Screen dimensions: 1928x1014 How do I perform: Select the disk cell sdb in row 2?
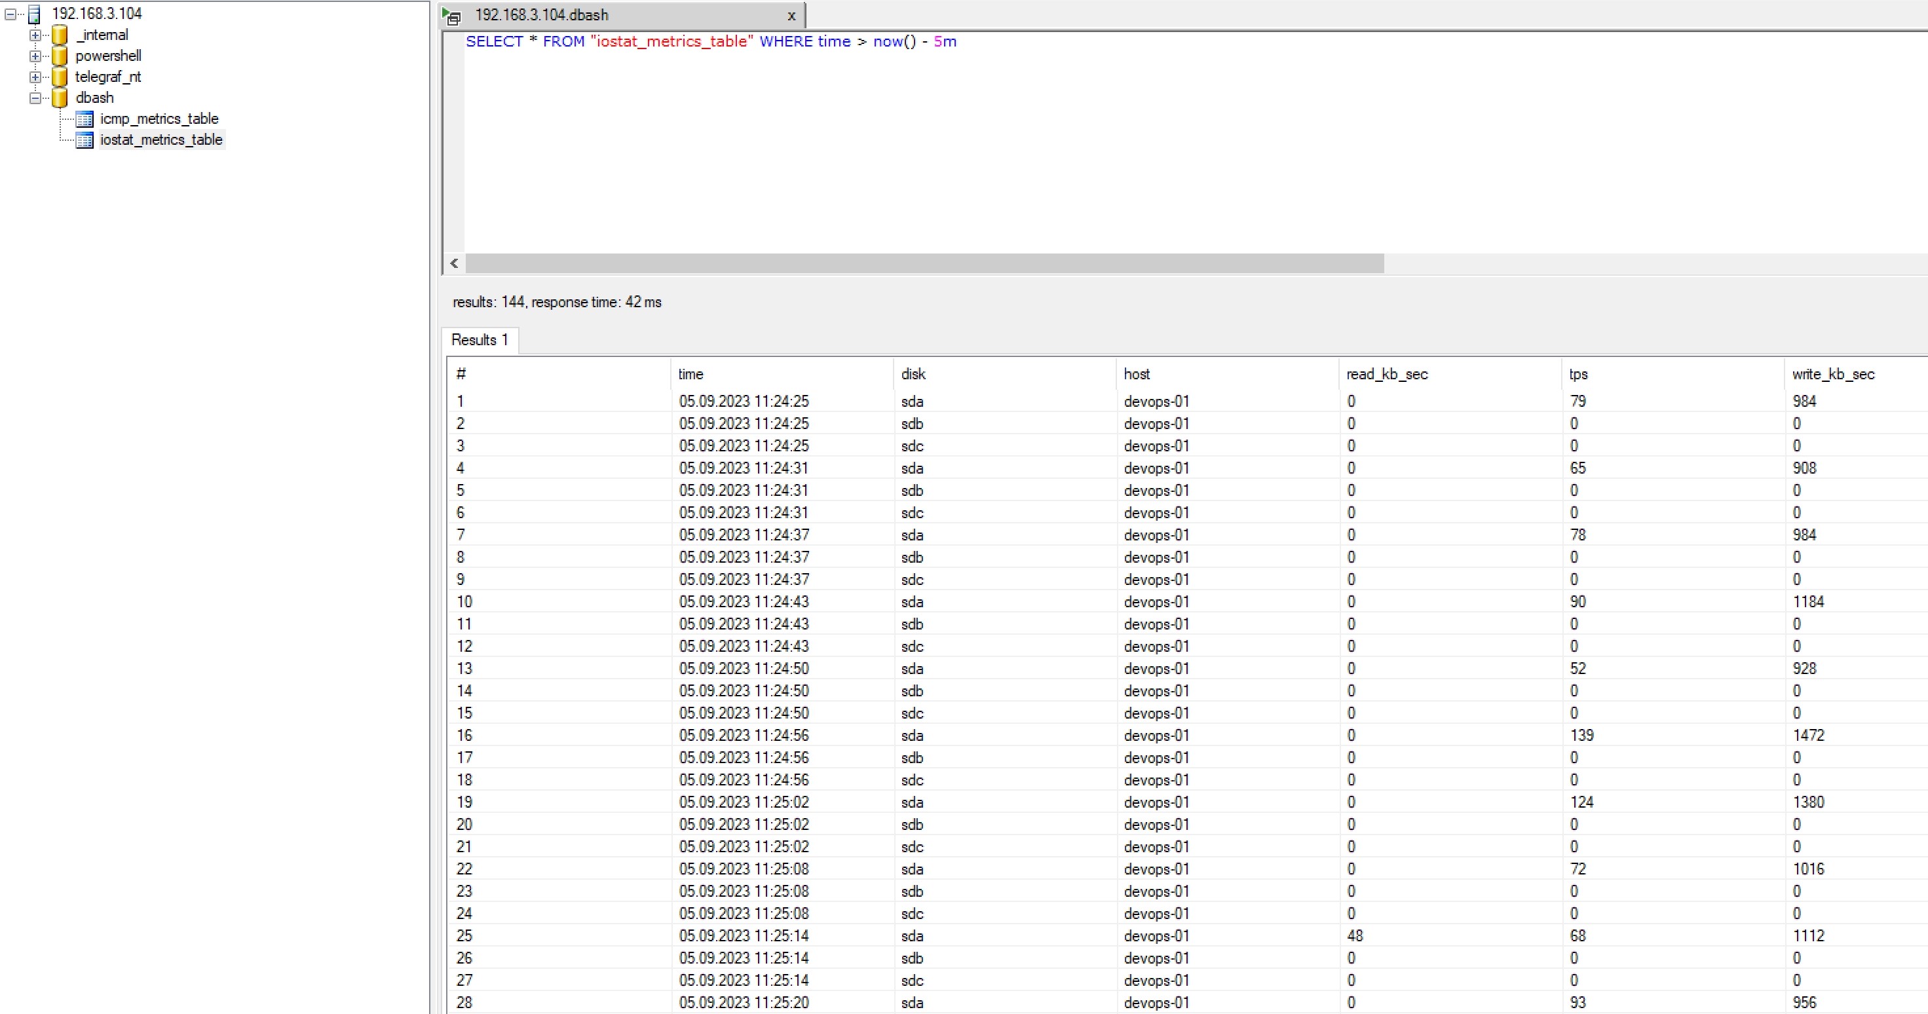(912, 424)
